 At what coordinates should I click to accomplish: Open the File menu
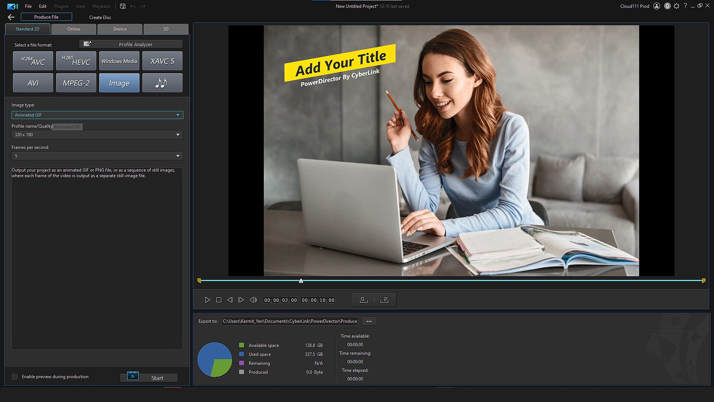coord(28,6)
